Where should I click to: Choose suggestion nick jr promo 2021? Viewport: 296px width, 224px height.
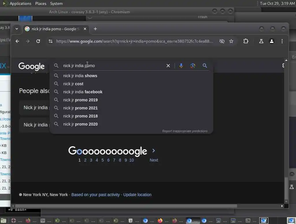tap(131, 108)
